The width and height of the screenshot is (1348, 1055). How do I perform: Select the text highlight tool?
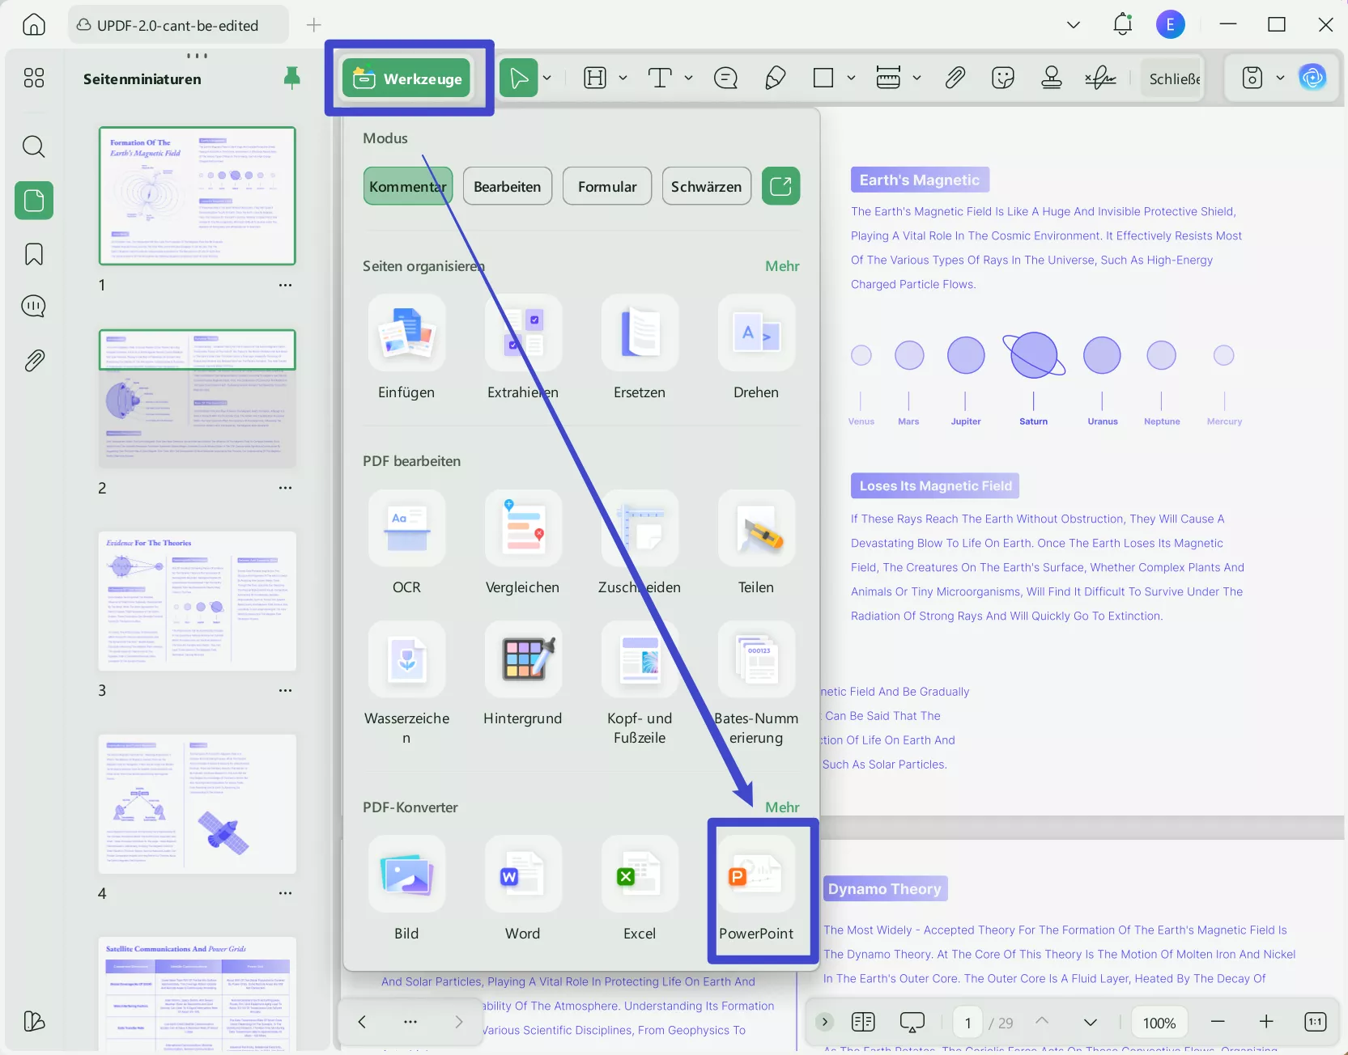coord(595,78)
